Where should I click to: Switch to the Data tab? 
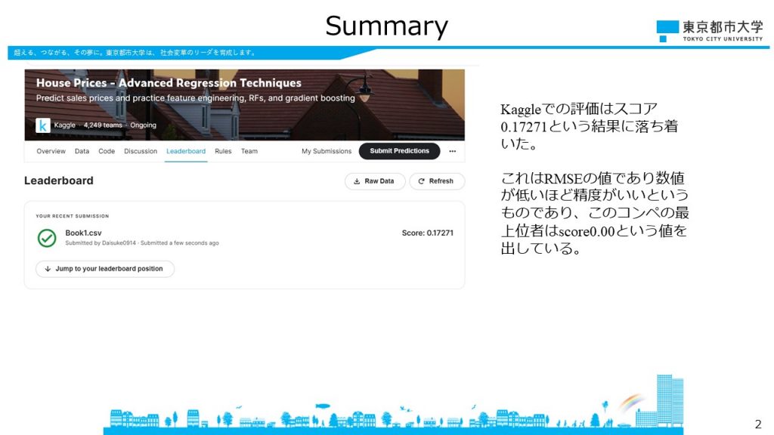point(82,151)
